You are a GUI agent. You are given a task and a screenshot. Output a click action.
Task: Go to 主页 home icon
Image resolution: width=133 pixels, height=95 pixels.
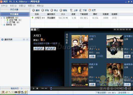[90, 10]
